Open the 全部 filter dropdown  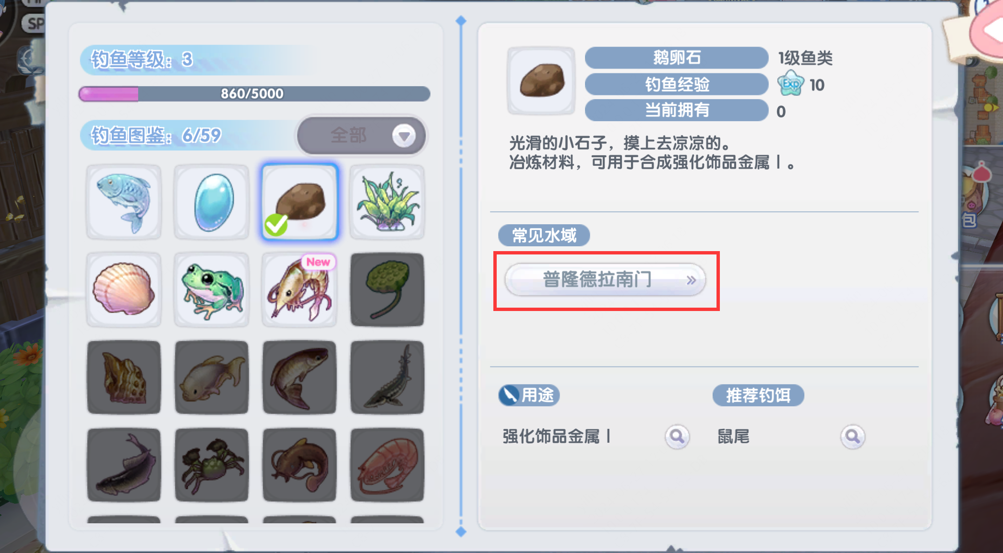pyautogui.click(x=361, y=136)
